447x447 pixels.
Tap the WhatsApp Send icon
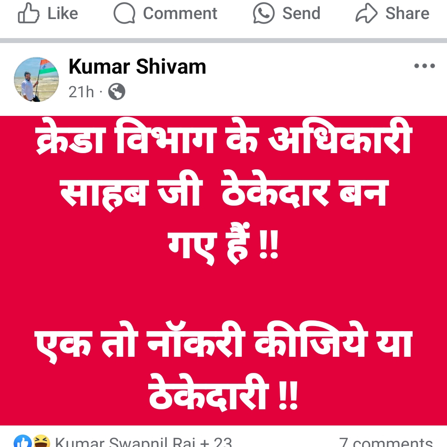[x=264, y=13]
